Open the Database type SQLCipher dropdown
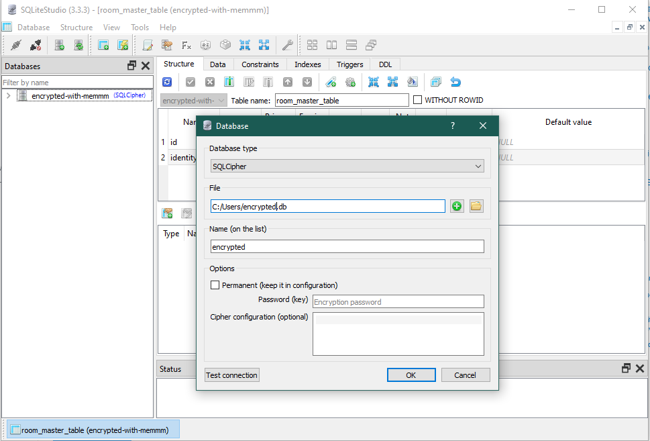 click(x=347, y=166)
